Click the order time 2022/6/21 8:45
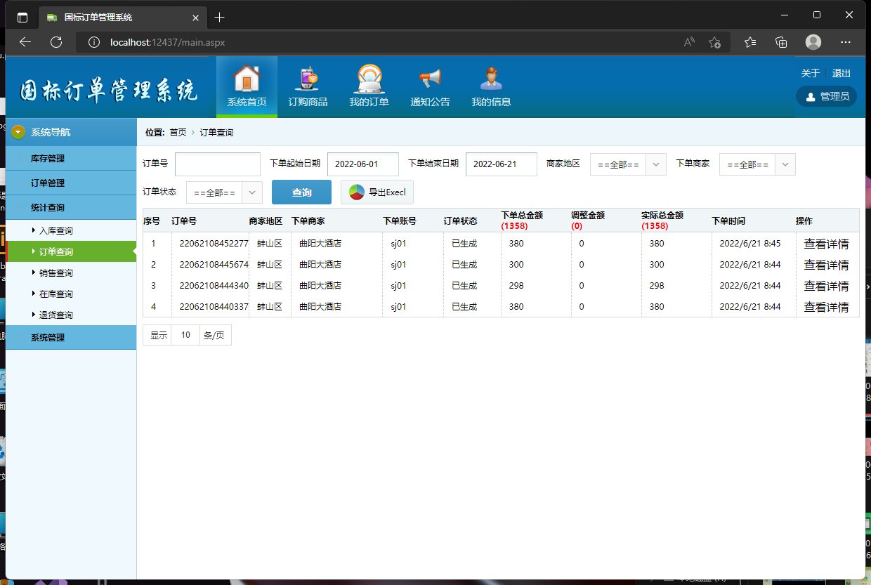 [x=750, y=244]
